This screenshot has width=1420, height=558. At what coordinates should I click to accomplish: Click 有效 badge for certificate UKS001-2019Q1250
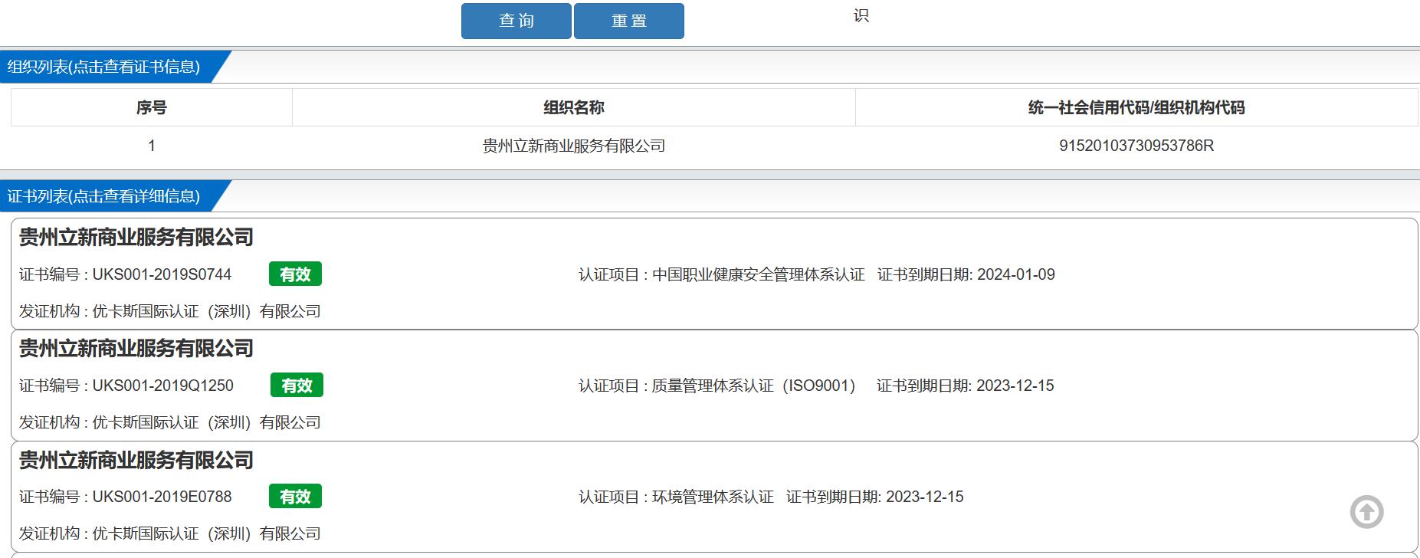[x=297, y=386]
